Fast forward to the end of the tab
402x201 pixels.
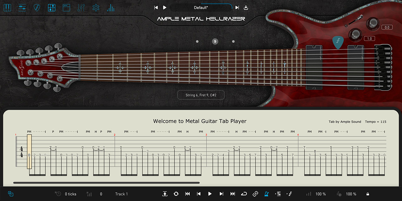click(233, 194)
